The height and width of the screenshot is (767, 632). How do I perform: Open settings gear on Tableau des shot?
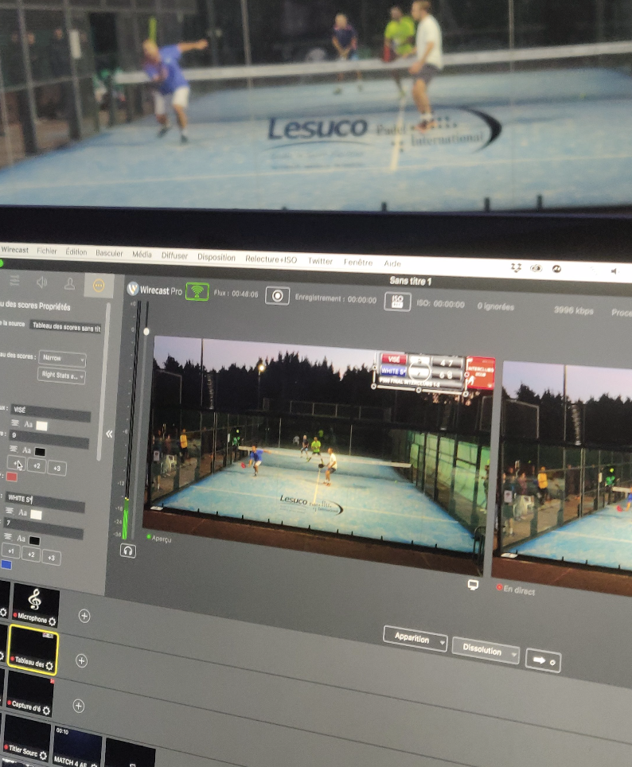click(x=49, y=666)
